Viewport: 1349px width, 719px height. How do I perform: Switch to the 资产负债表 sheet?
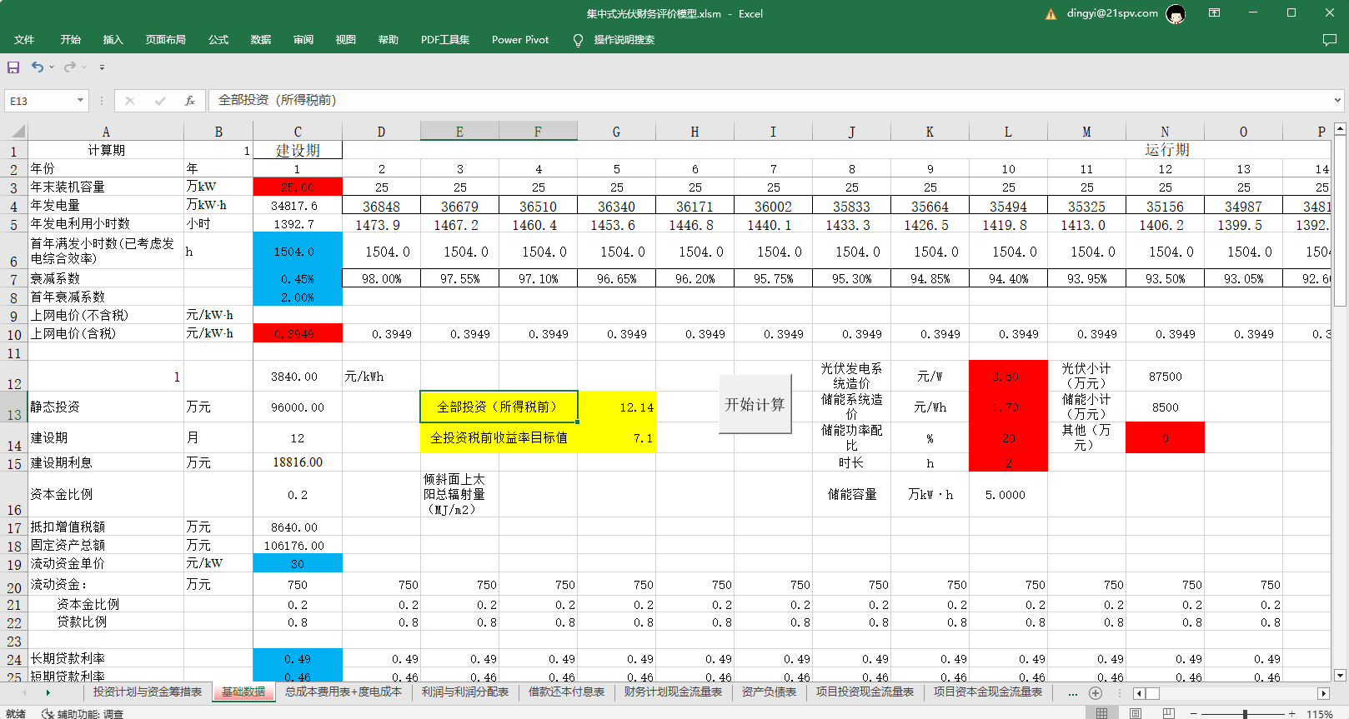tap(770, 692)
